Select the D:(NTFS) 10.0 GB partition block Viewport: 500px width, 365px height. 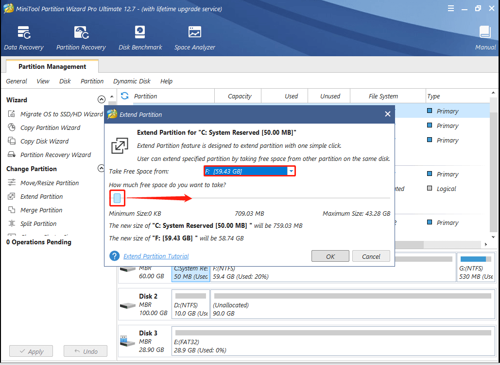tap(190, 303)
